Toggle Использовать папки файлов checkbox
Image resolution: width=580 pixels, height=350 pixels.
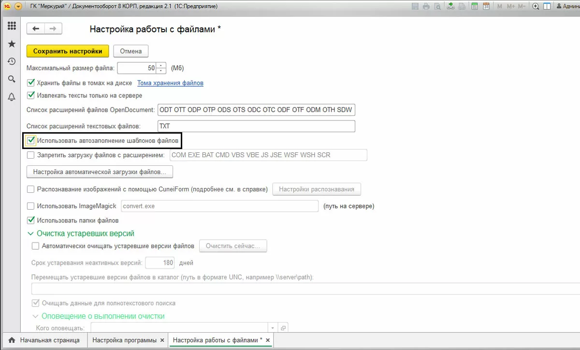[x=31, y=220]
